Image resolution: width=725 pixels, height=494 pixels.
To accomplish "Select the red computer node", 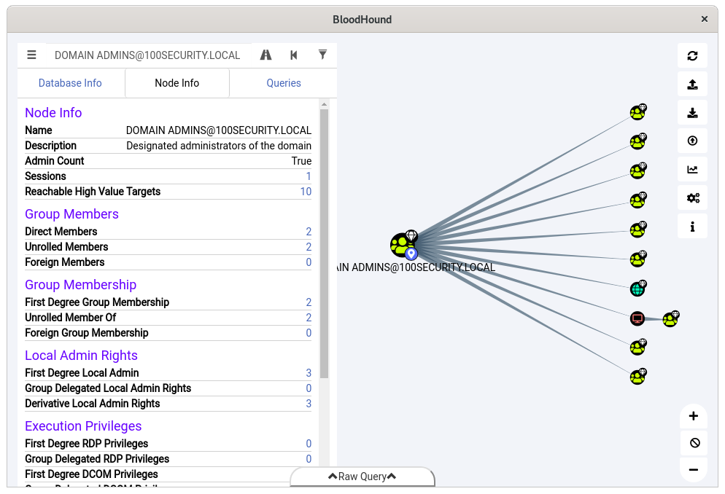I will 637,318.
